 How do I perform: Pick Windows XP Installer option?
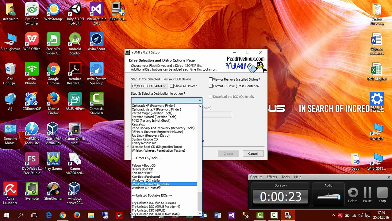pyautogui.click(x=164, y=188)
